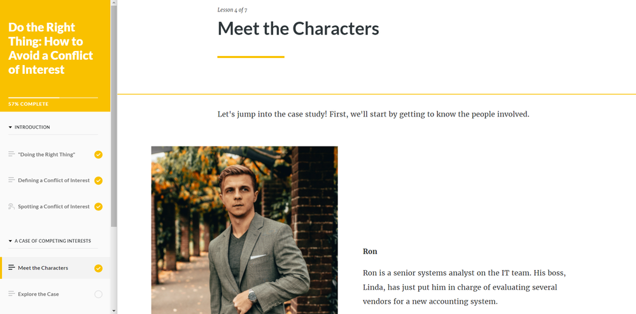This screenshot has width=636, height=314.
Task: Open the "Doing the Right Thing" lesson
Action: tap(46, 155)
